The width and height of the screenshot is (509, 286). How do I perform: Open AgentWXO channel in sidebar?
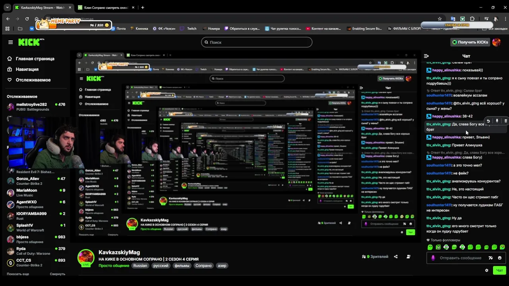(x=36, y=205)
